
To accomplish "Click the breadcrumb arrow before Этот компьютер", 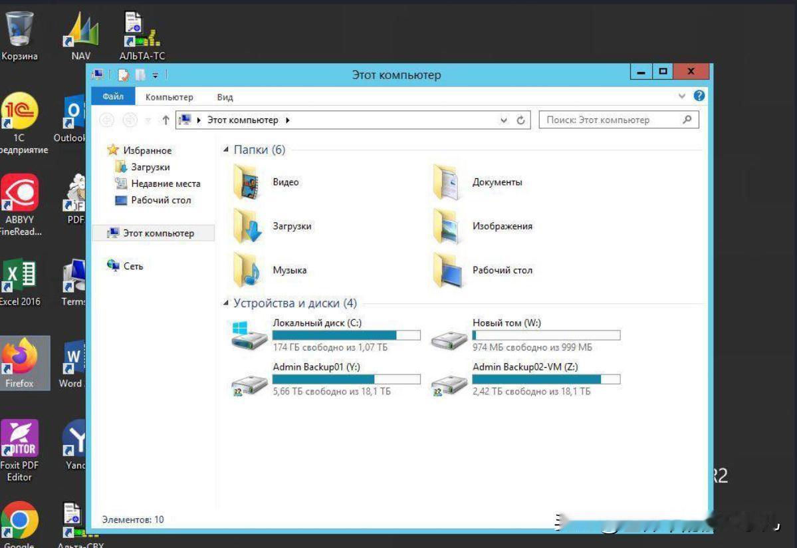I will click(199, 120).
